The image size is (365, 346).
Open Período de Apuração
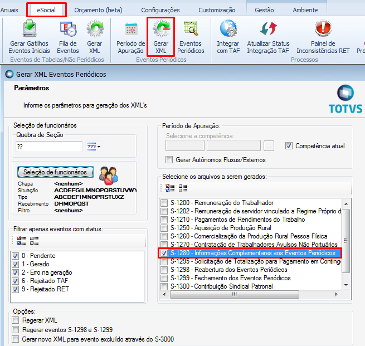[131, 37]
